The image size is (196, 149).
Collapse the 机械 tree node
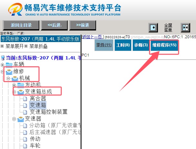(8, 78)
